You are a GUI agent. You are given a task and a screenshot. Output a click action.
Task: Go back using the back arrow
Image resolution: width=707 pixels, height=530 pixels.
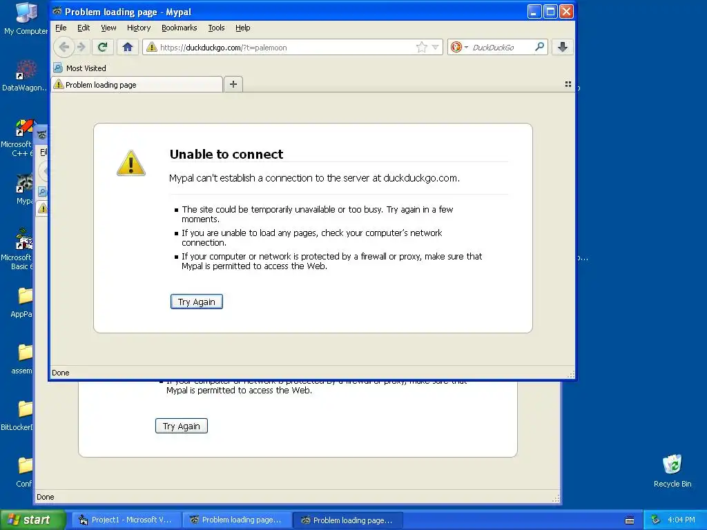coord(64,47)
